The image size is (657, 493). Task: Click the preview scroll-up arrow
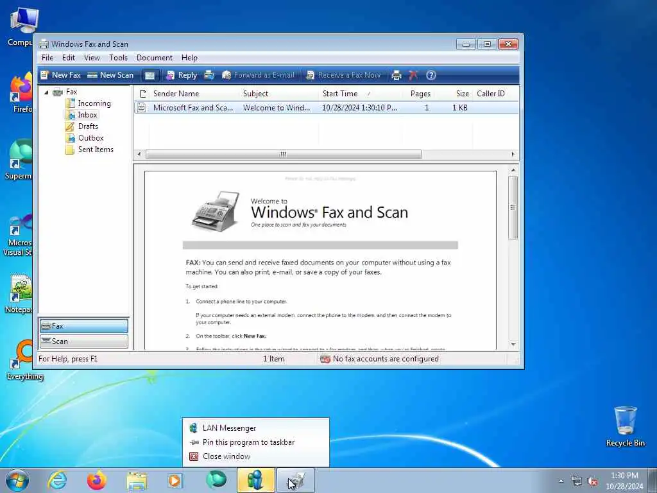(513, 170)
